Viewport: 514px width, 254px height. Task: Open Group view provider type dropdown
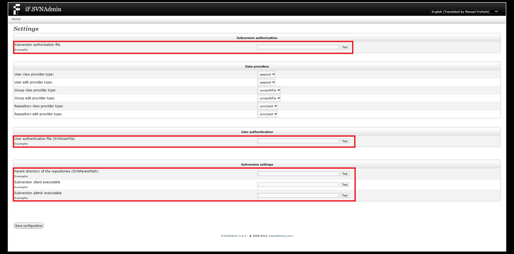[269, 90]
